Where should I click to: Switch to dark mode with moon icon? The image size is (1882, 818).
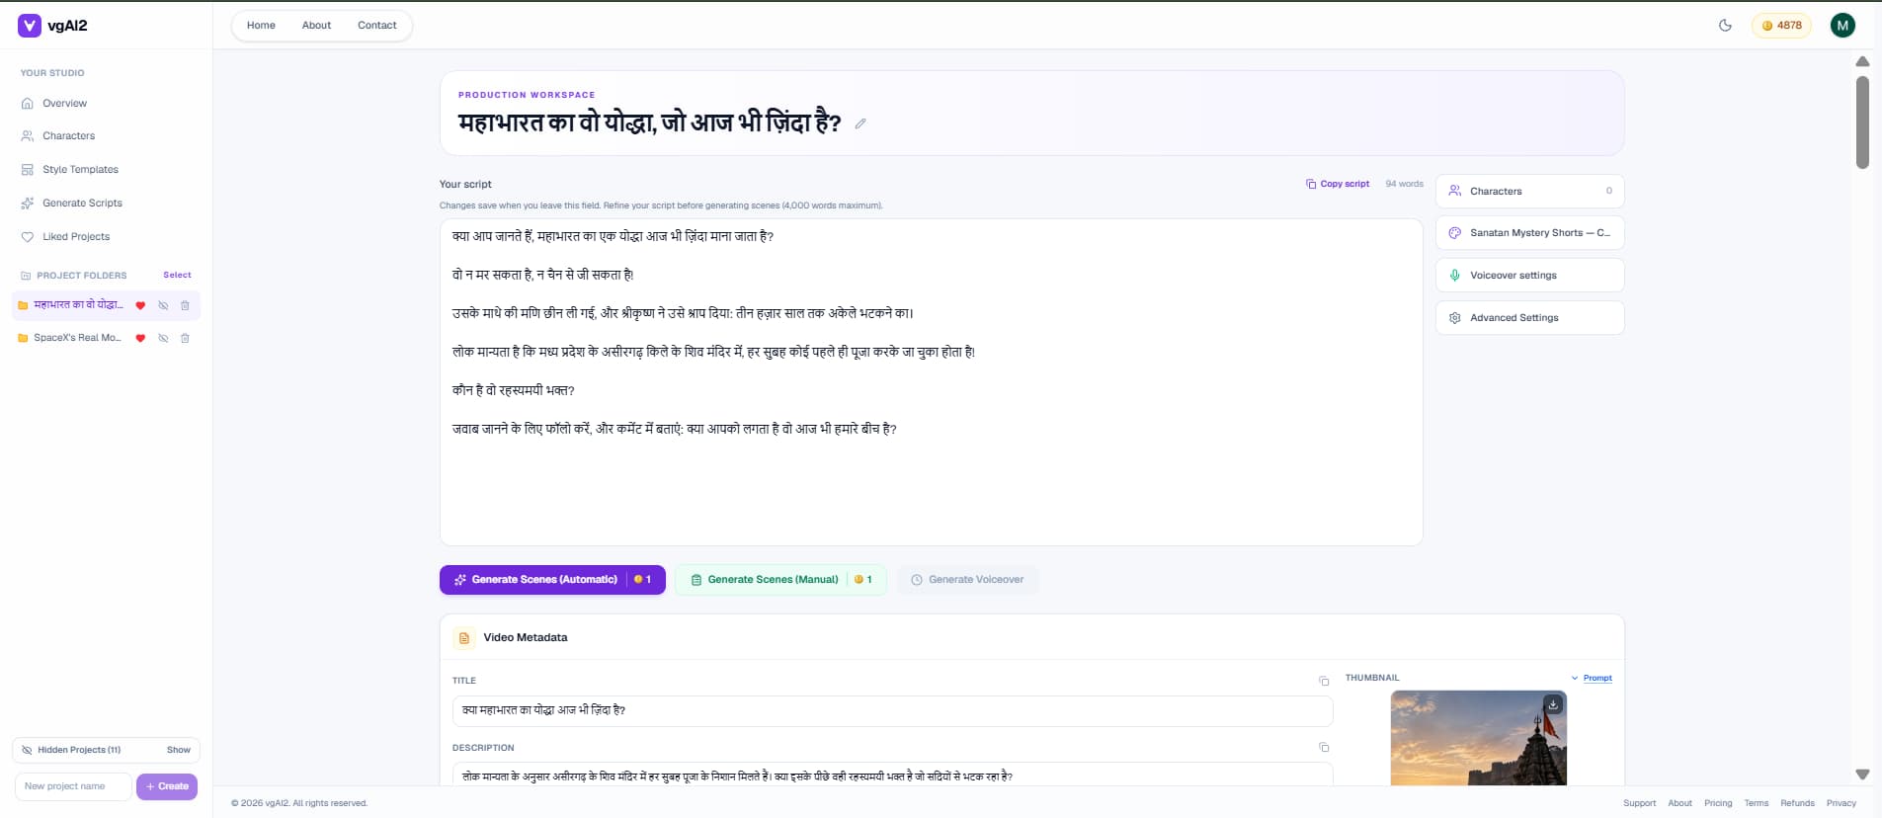point(1725,26)
